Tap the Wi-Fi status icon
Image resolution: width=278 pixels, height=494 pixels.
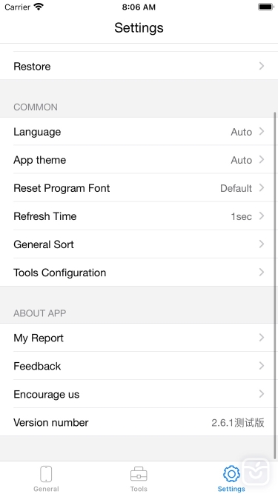39,7
